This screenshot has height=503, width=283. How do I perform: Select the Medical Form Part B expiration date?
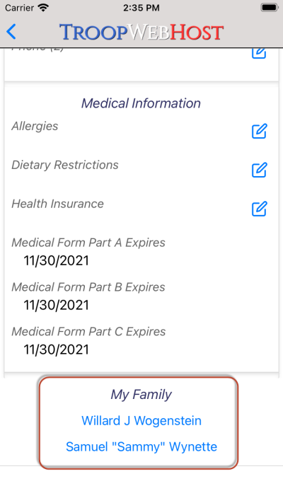point(57,305)
